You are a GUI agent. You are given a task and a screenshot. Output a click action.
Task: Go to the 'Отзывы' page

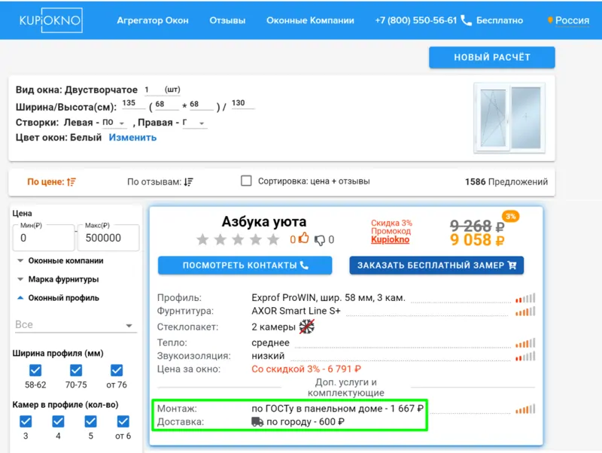[227, 20]
